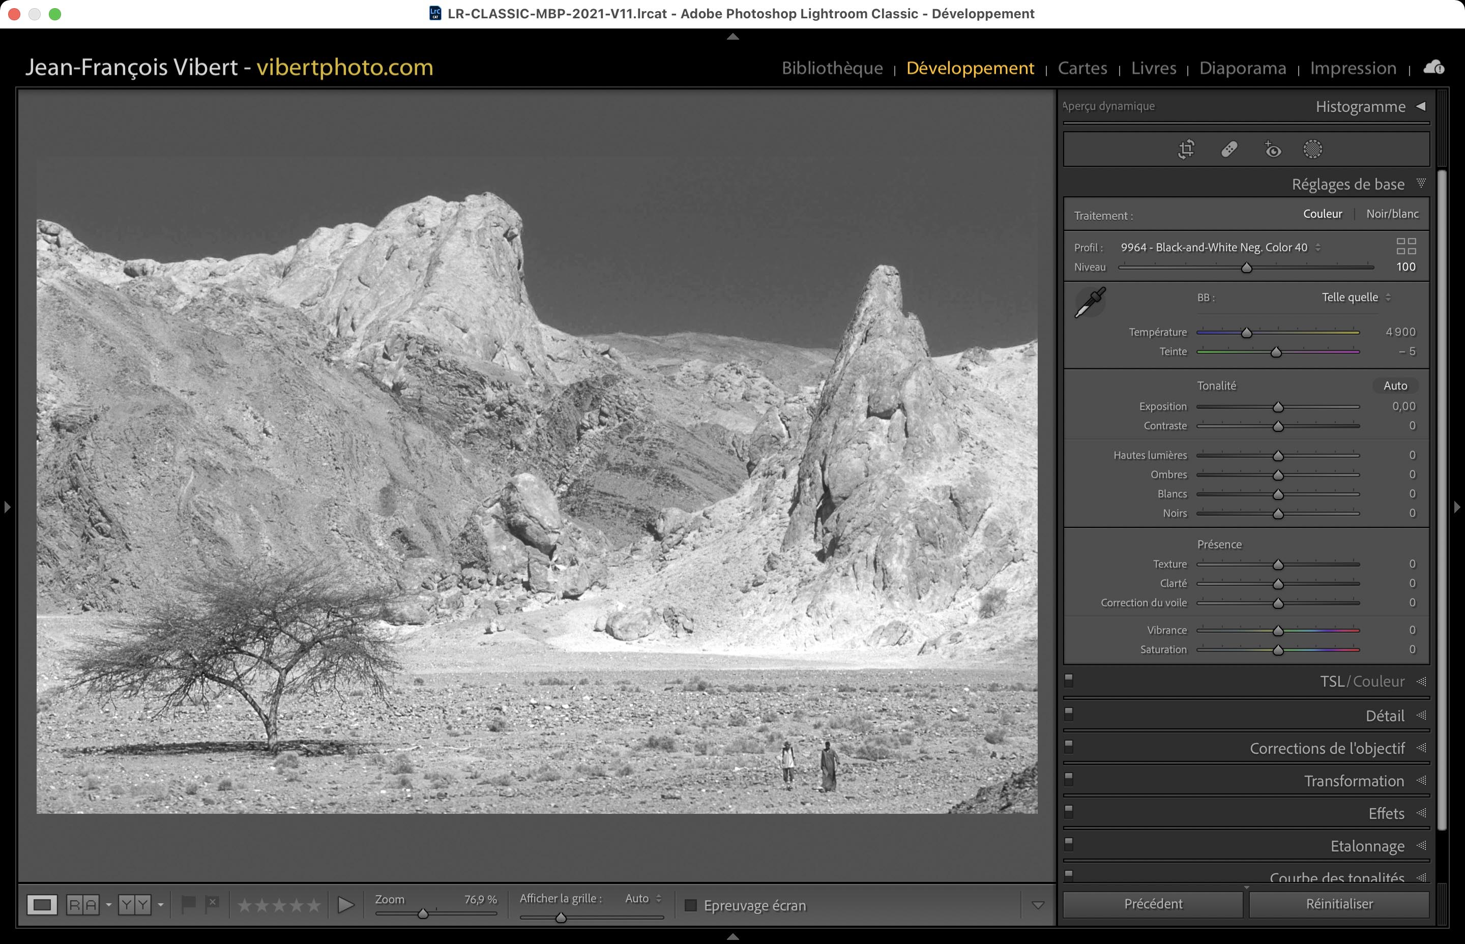
Task: Select the Crop overlay tool
Action: click(1186, 149)
